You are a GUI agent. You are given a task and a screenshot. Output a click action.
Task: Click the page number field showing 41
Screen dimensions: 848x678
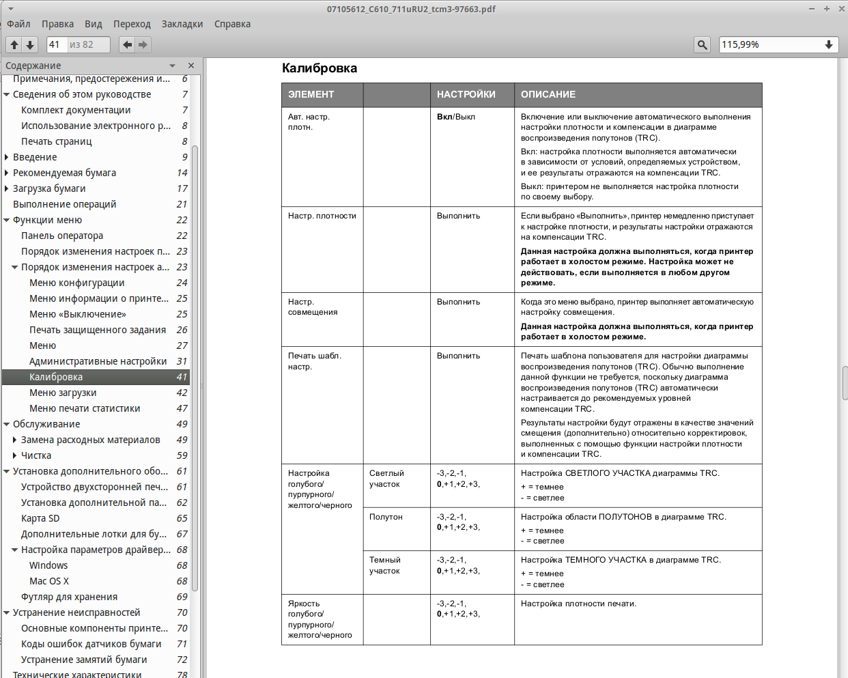pos(56,44)
